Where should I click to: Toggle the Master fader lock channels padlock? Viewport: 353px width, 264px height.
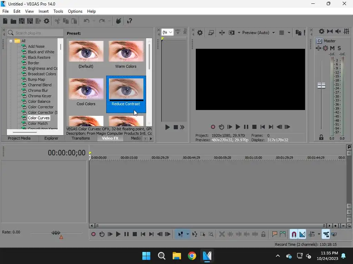tap(321, 137)
